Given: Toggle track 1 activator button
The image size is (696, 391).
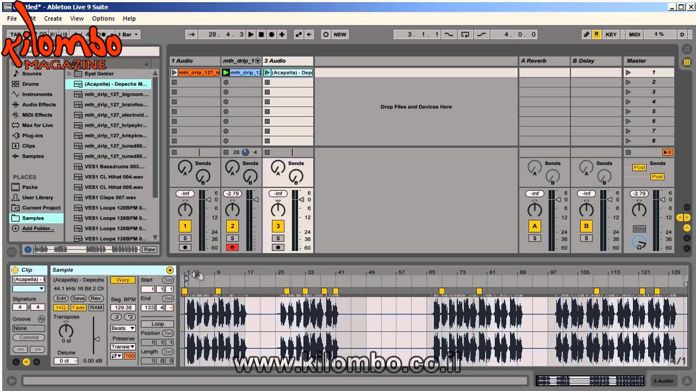Looking at the screenshot, I should 185,226.
